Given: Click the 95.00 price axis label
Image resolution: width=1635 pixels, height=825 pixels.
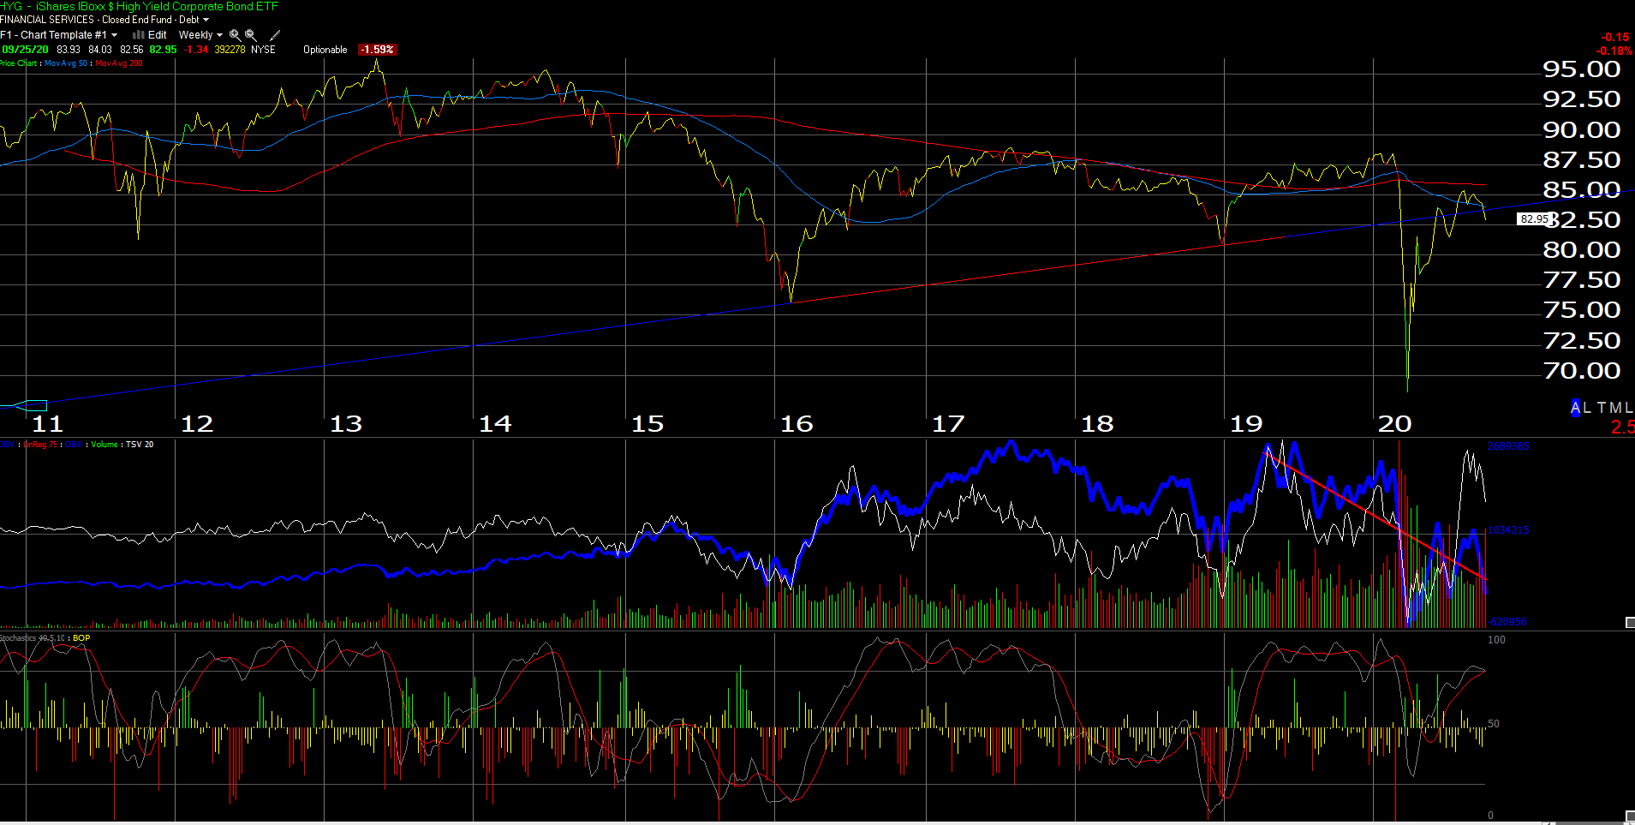Looking at the screenshot, I should tap(1582, 69).
